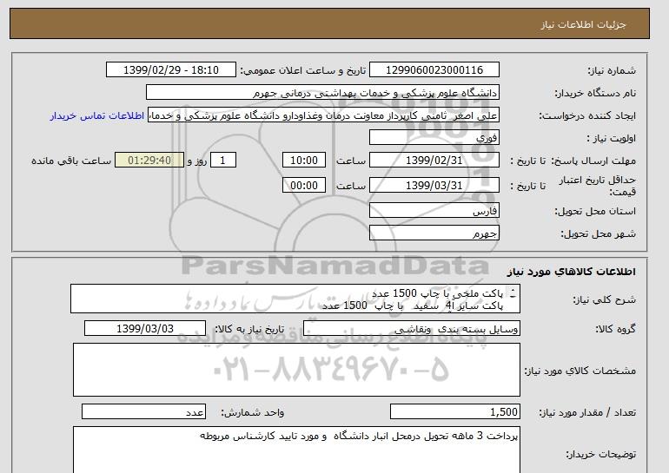Click the price validity date 1399/03/31

coord(434,186)
